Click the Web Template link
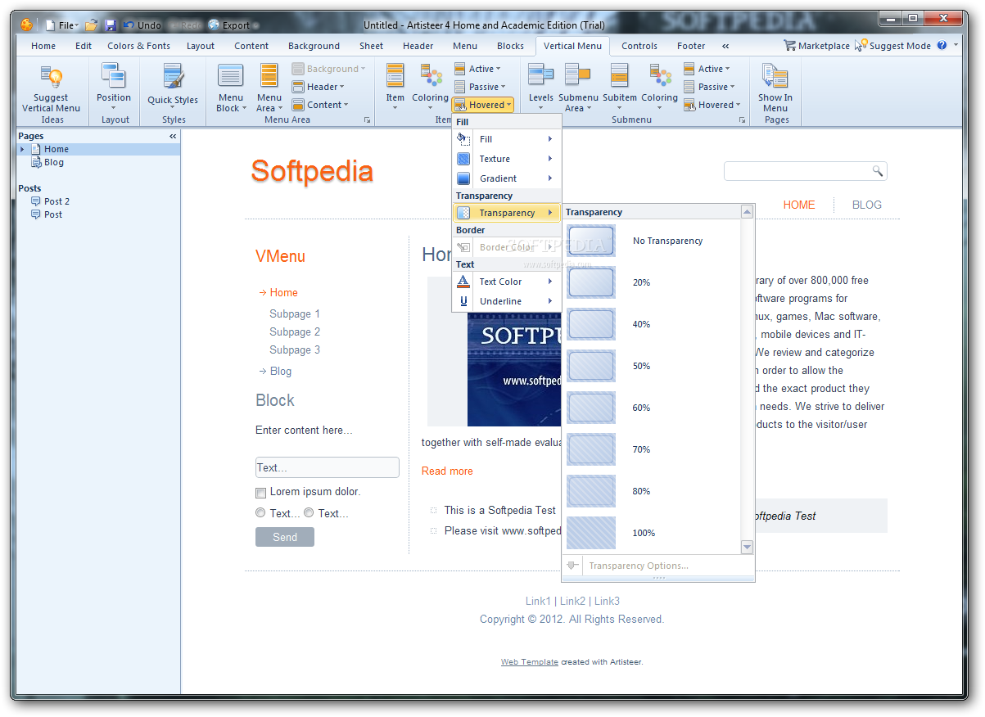The width and height of the screenshot is (985, 717). coord(530,662)
